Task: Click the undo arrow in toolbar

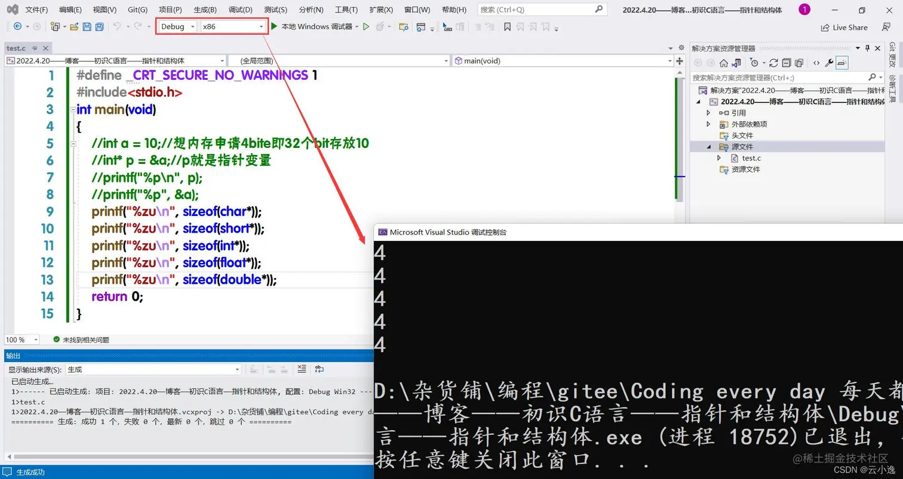Action: 117,27
